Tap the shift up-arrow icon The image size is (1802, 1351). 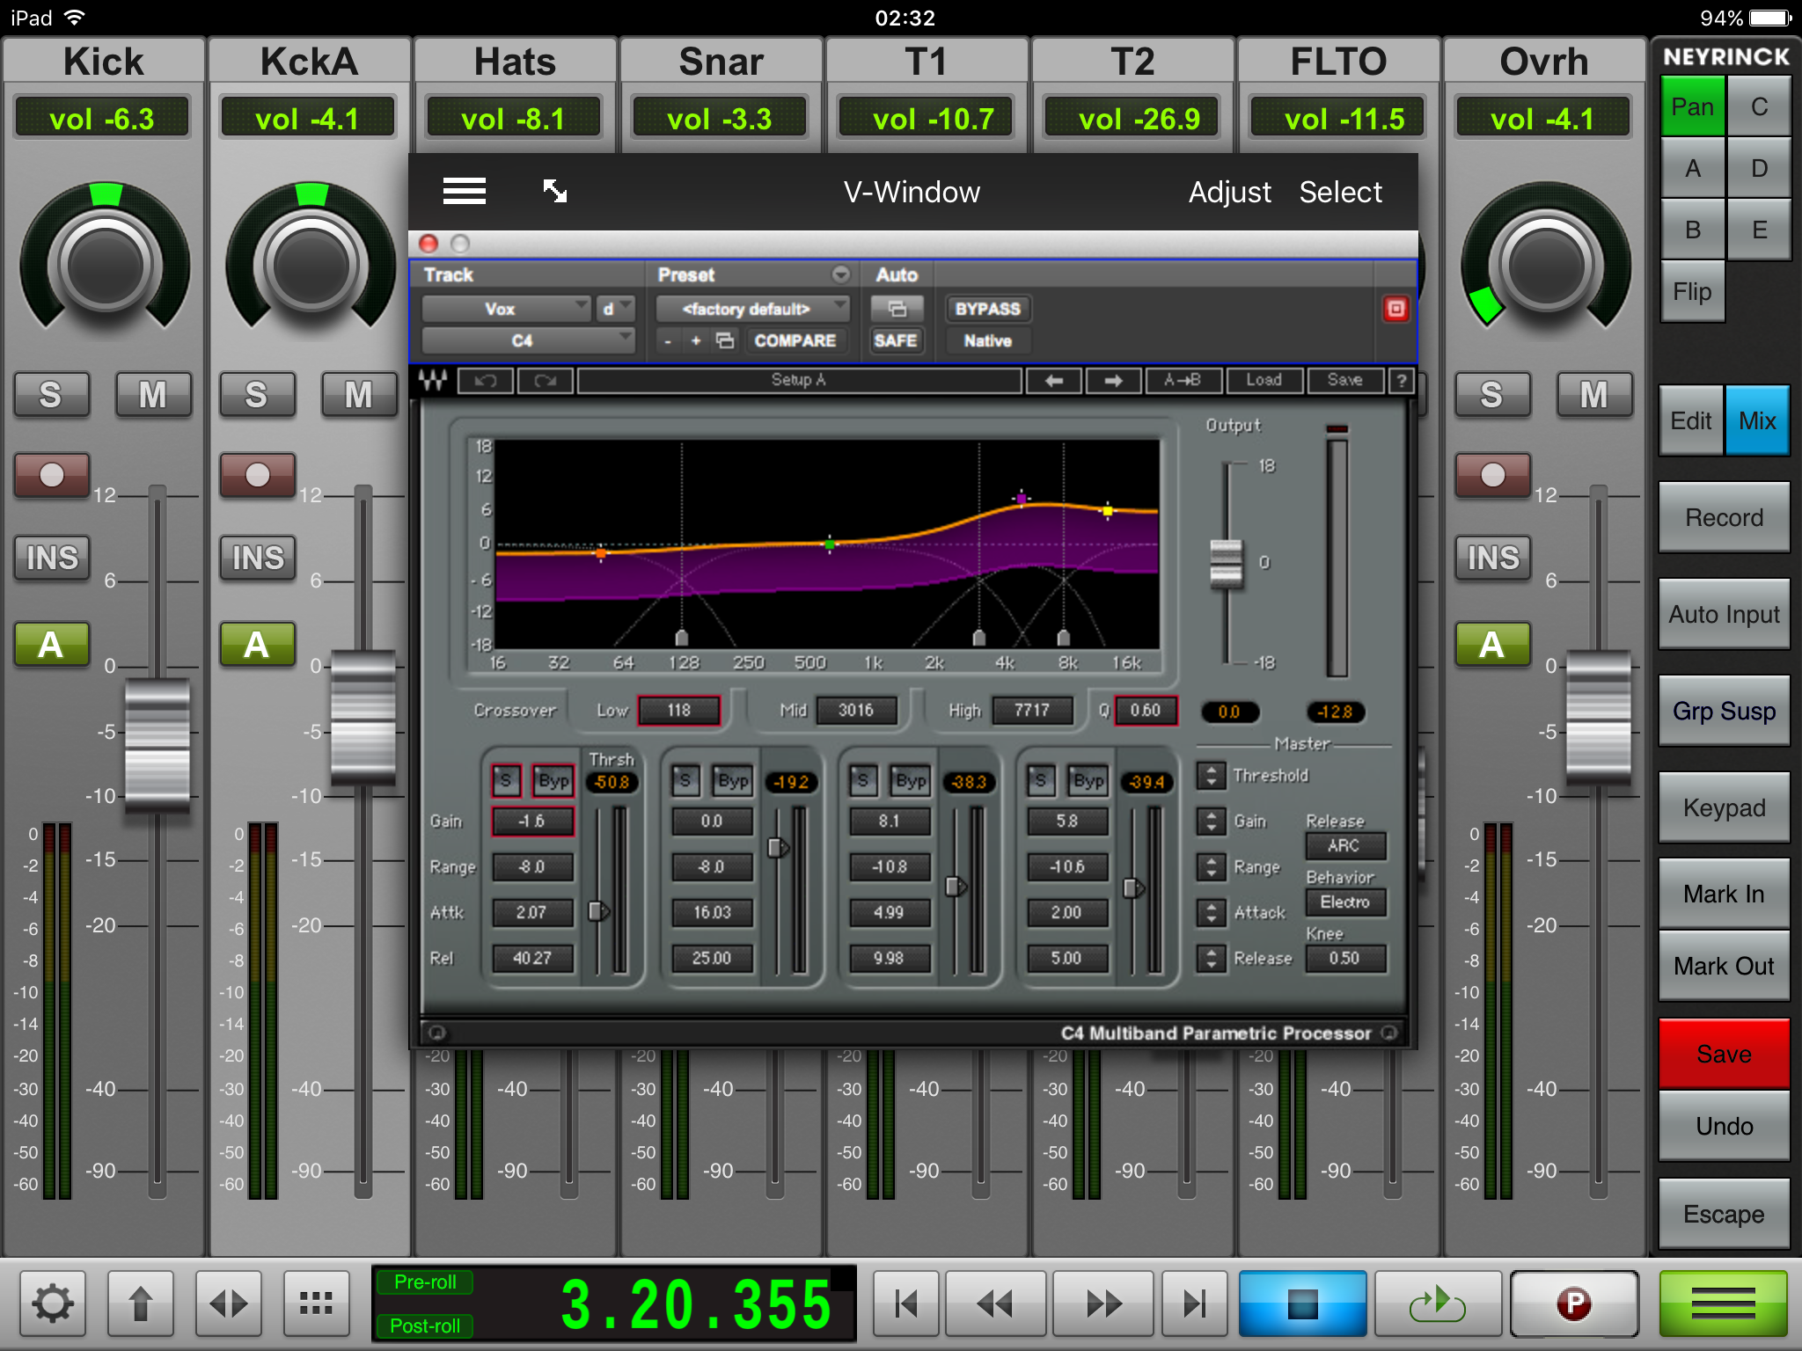[x=140, y=1304]
